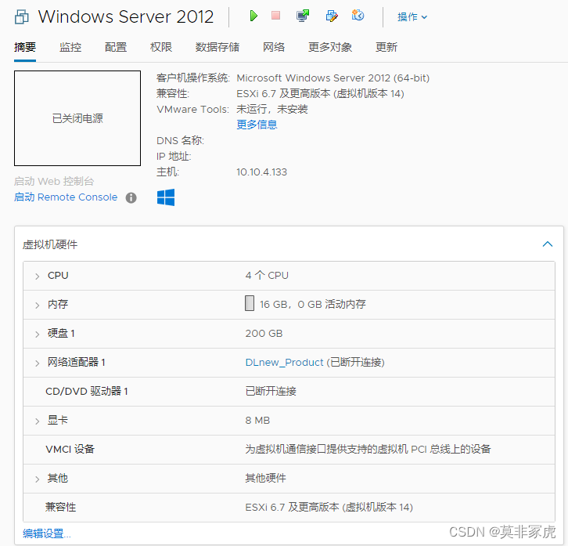Click the VMCI 设备 row label

(70, 449)
